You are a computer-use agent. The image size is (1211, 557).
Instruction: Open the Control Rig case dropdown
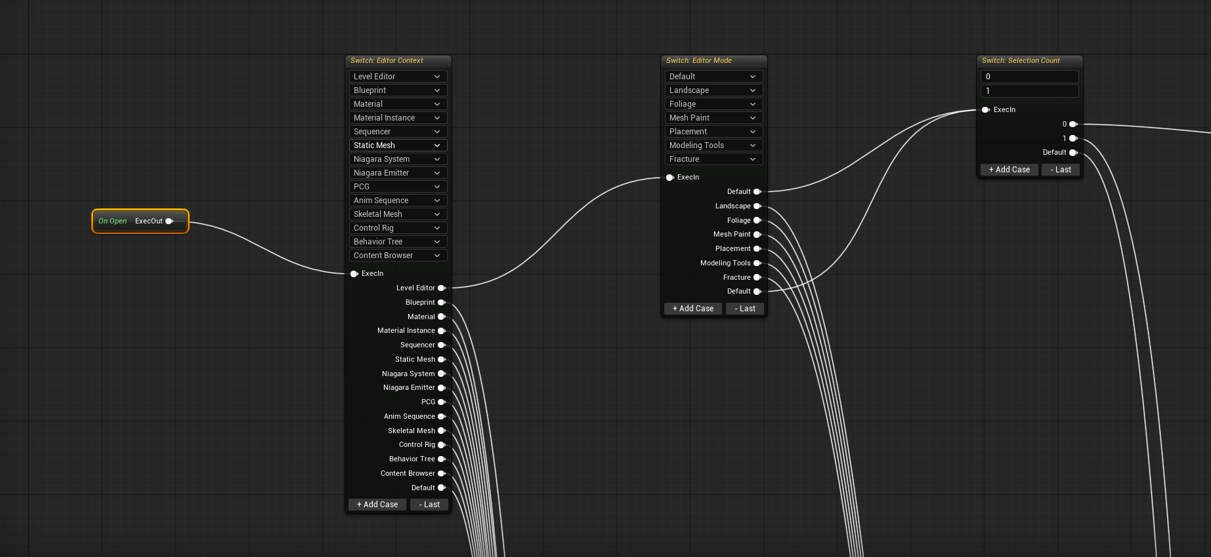coord(398,228)
